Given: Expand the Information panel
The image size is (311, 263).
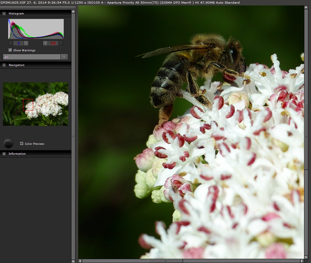Looking at the screenshot, I should point(4,154).
